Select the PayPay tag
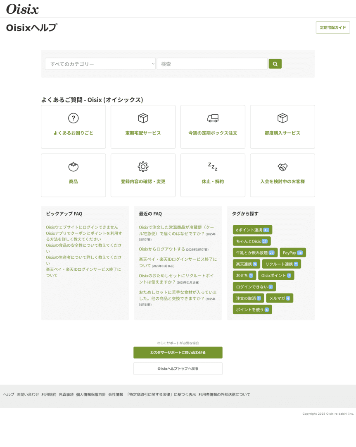The height and width of the screenshot is (447, 356). point(292,252)
